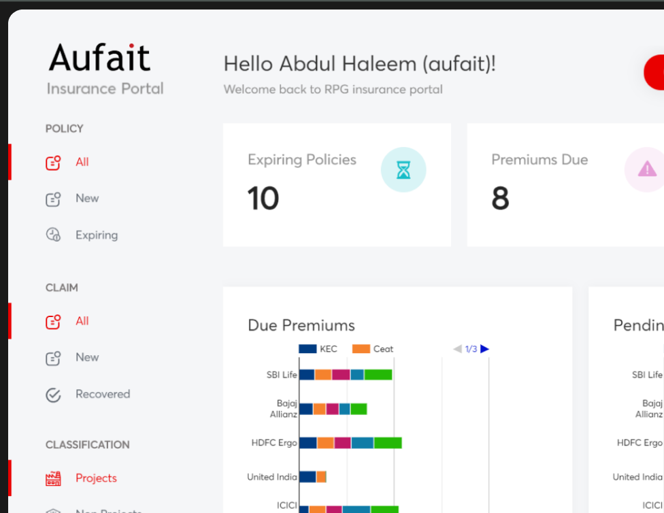Click the green segment of HDFC Ergo bar
This screenshot has width=664, height=513.
(x=388, y=443)
